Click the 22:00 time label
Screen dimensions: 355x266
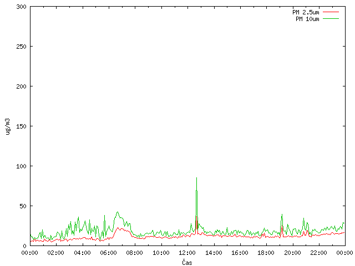318,253
